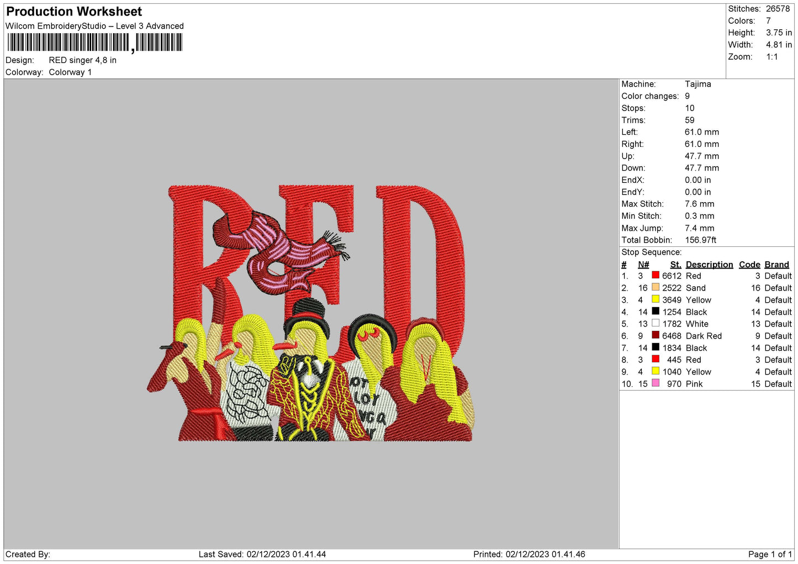Viewport: 798px width, 564px height.
Task: Select the stitch count "1040"
Action: 672,372
